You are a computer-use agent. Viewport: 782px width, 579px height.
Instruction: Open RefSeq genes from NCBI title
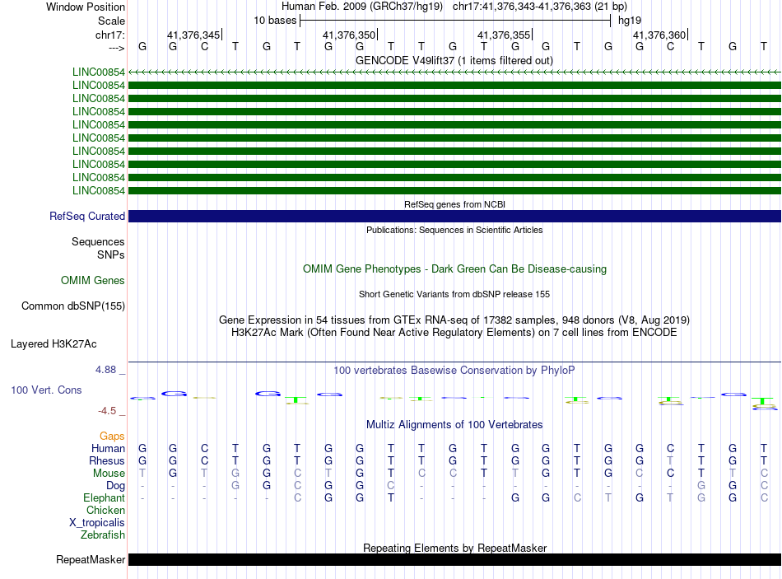click(x=454, y=204)
